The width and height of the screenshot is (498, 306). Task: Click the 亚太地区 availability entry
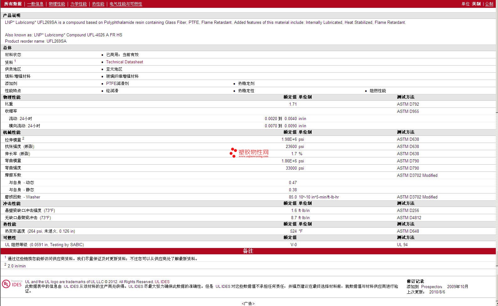[114, 69]
